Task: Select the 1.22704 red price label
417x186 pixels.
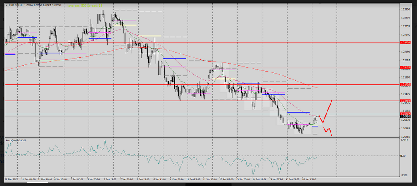Action: click(x=405, y=43)
